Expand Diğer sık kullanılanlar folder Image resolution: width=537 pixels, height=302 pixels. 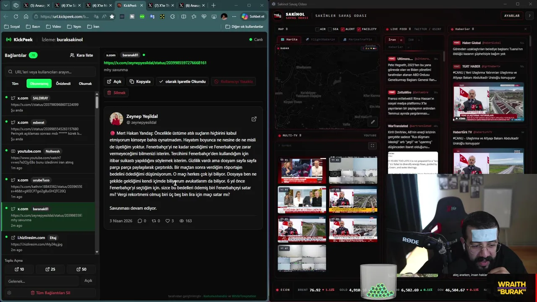click(244, 26)
